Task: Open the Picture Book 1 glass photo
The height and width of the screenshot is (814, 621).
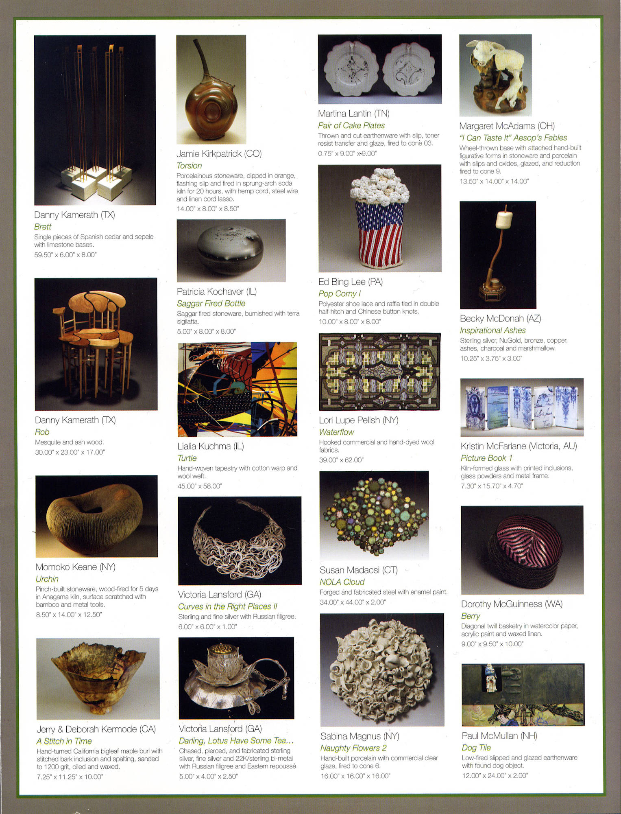Action: pyautogui.click(x=522, y=407)
